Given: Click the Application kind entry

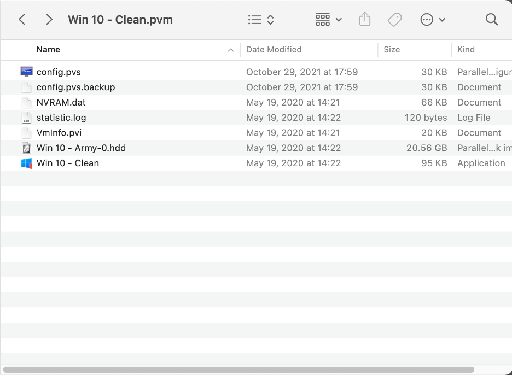Looking at the screenshot, I should [x=481, y=163].
